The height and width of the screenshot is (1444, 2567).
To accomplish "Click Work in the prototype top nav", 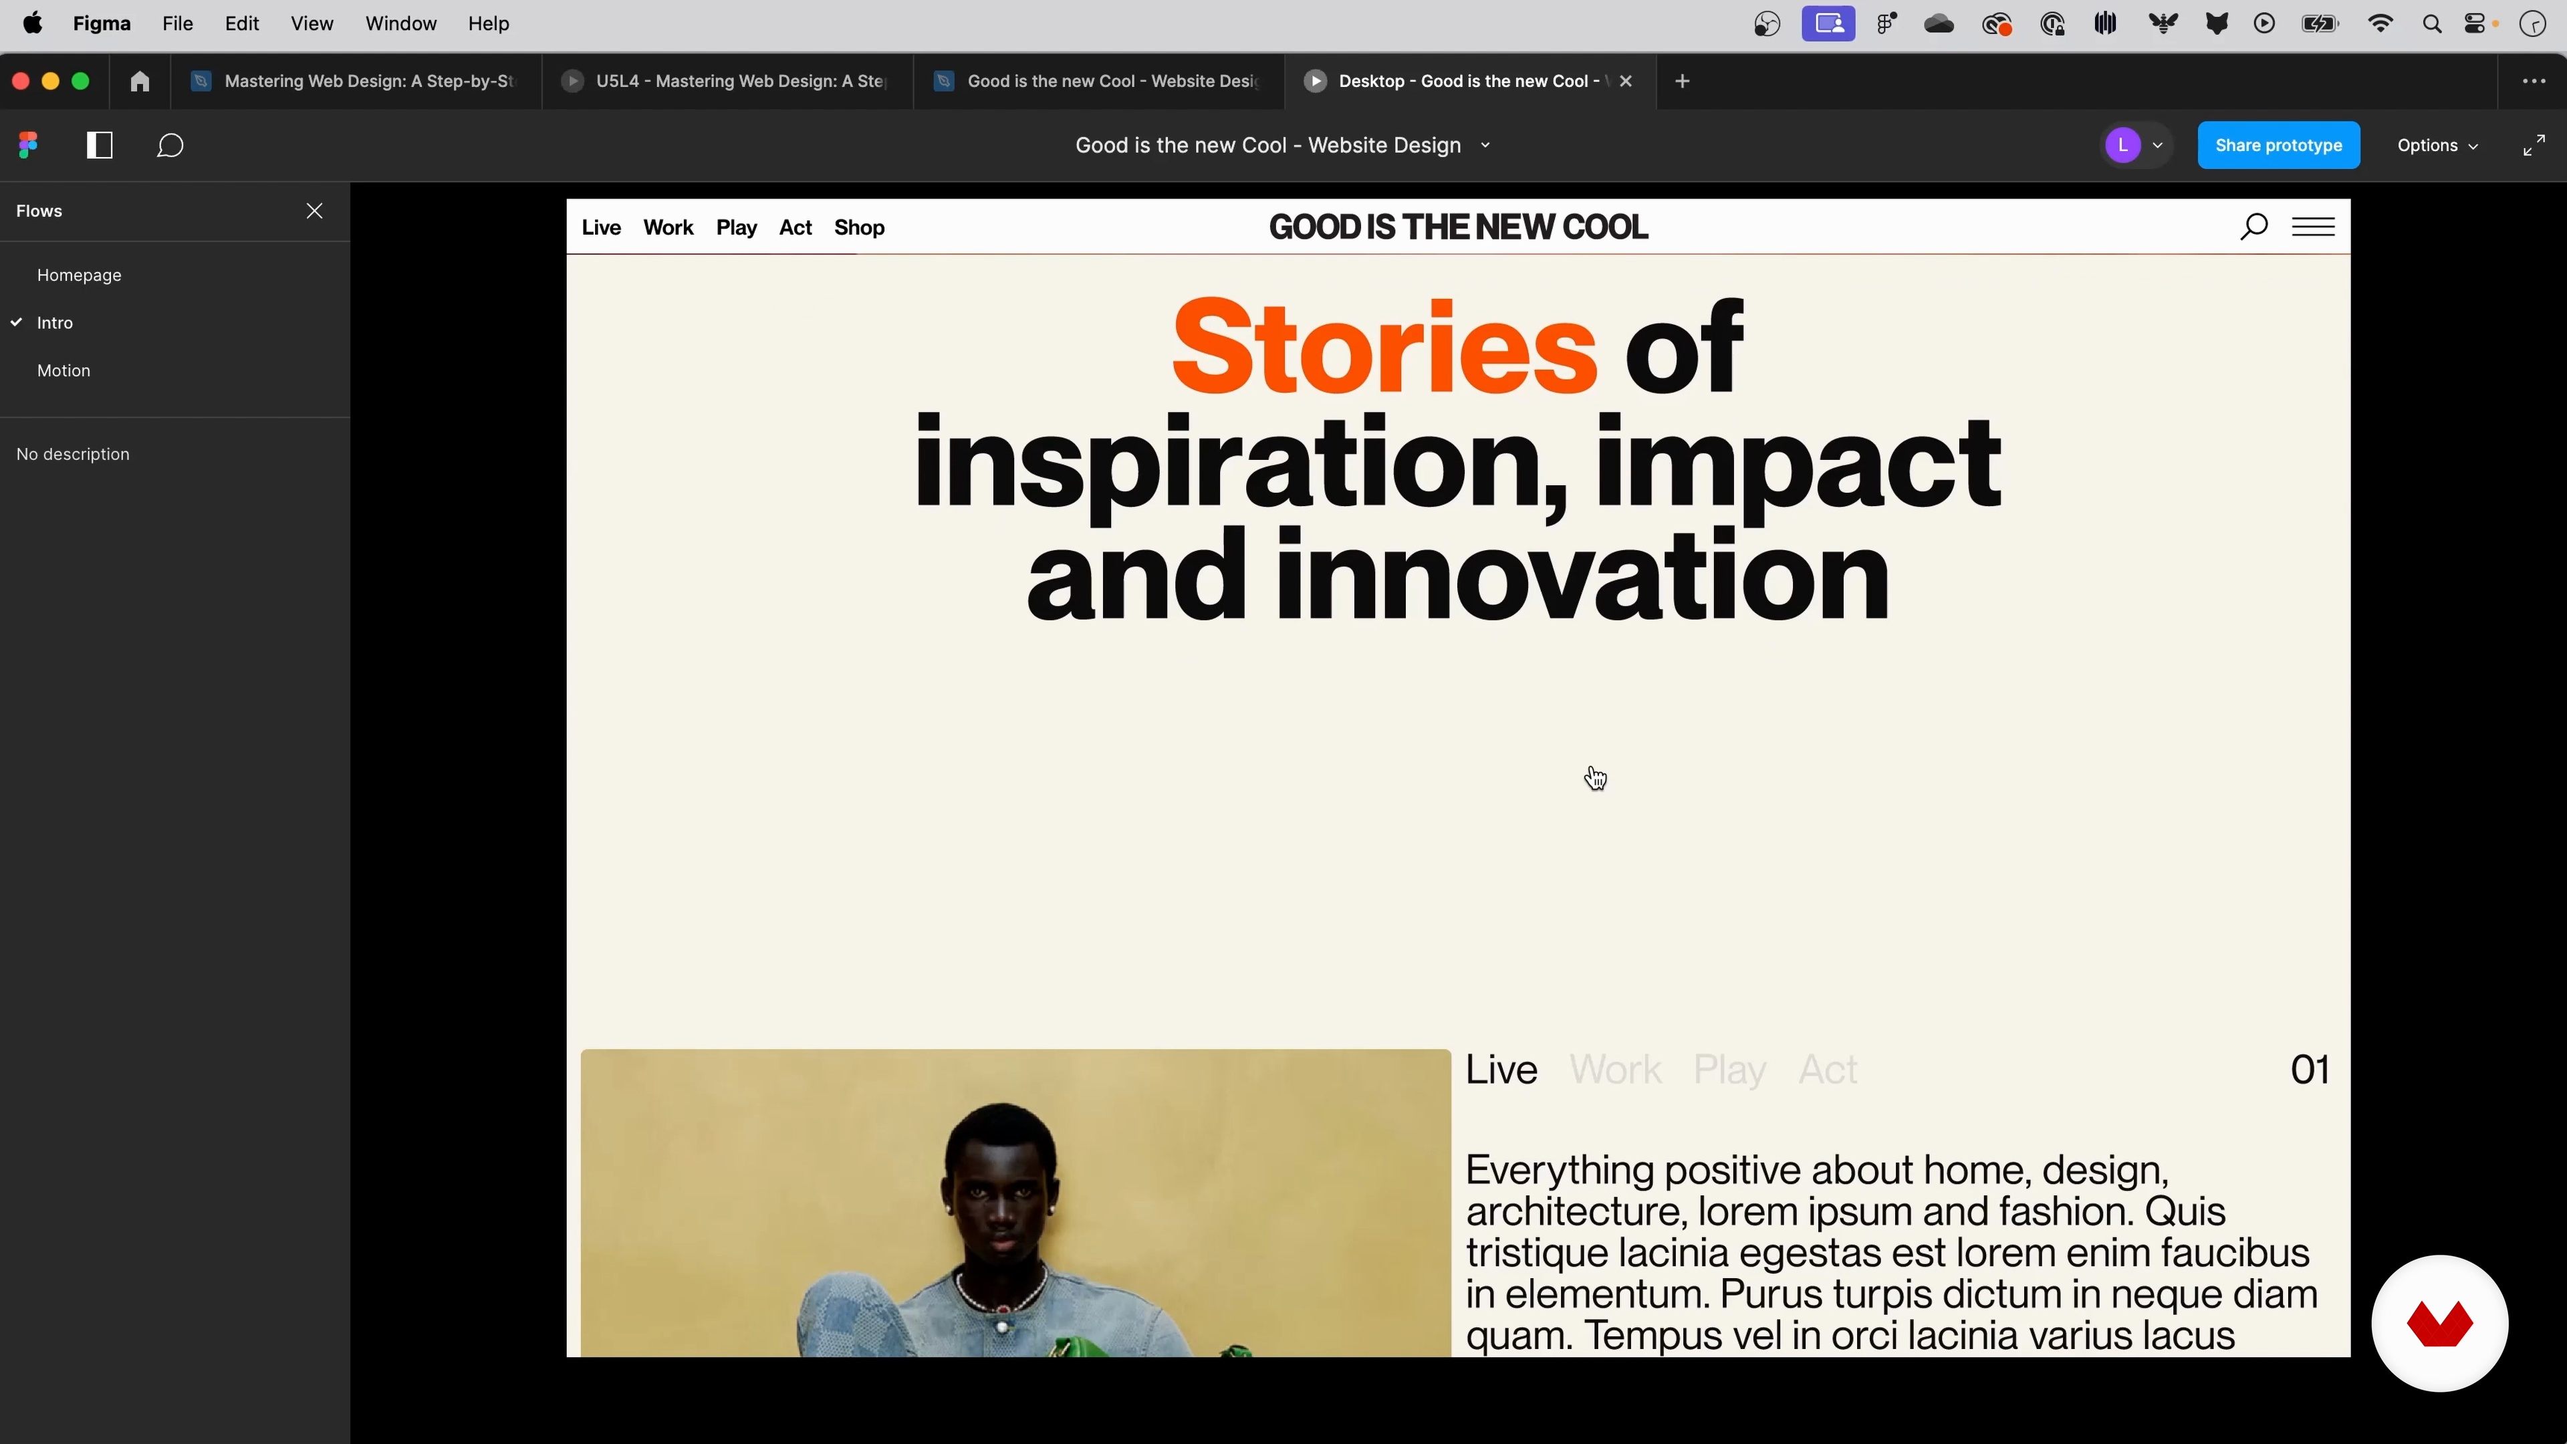I will pyautogui.click(x=668, y=228).
